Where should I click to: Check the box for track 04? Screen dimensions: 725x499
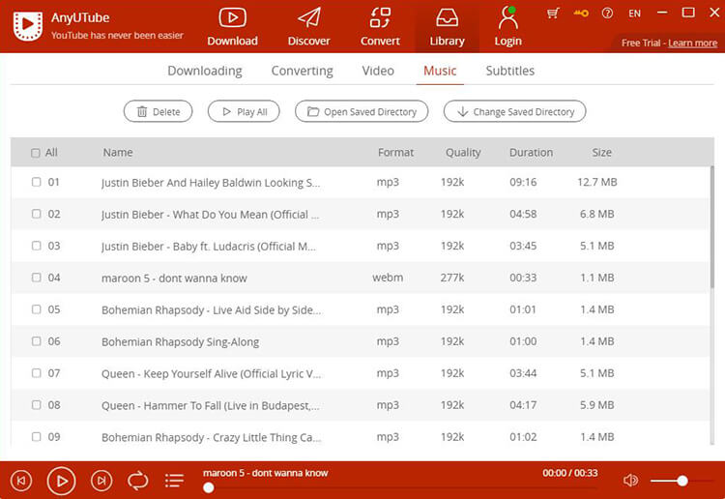(36, 278)
